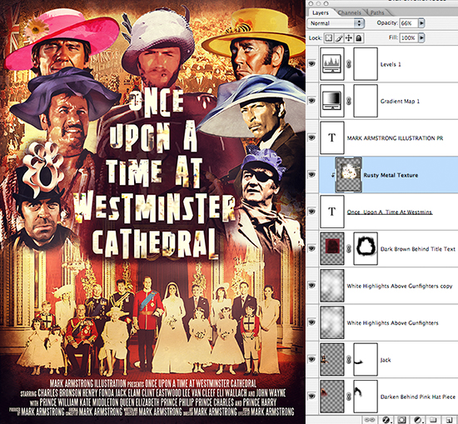Switch to the Channels tab
458x424 pixels.
point(350,12)
